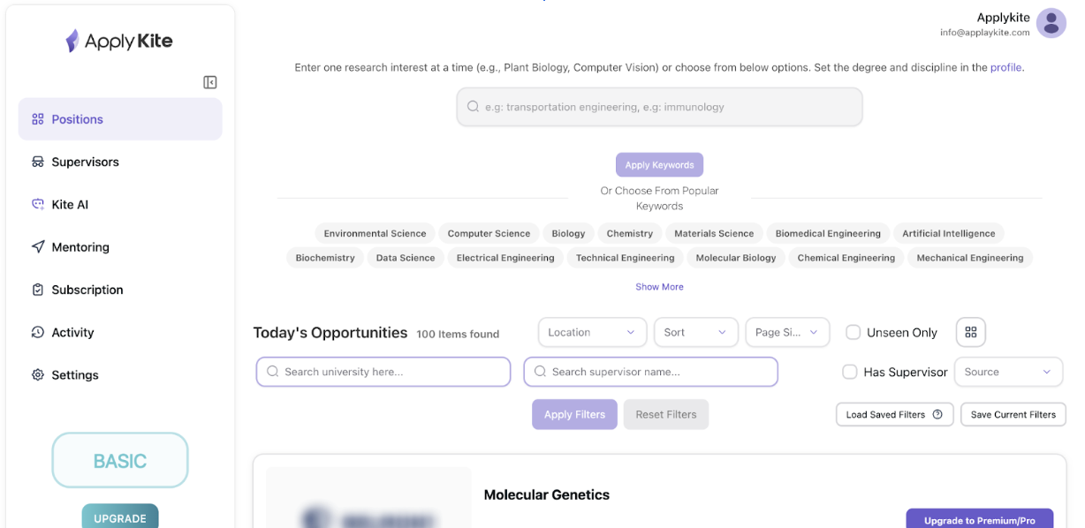Image resolution: width=1085 pixels, height=528 pixels.
Task: Expand the Sort dropdown
Action: point(696,332)
